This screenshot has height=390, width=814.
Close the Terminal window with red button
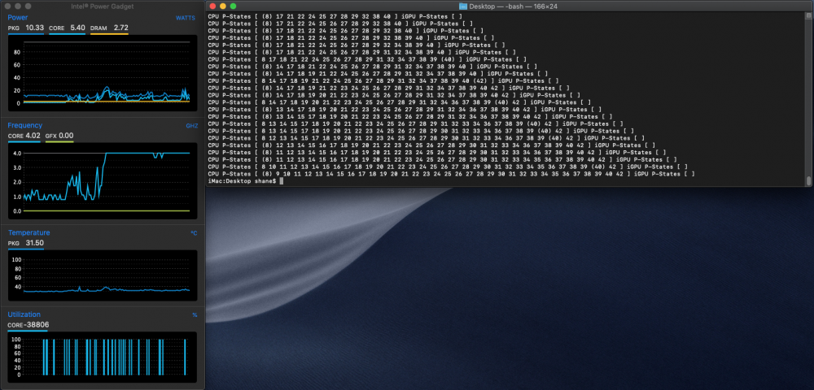tap(212, 6)
